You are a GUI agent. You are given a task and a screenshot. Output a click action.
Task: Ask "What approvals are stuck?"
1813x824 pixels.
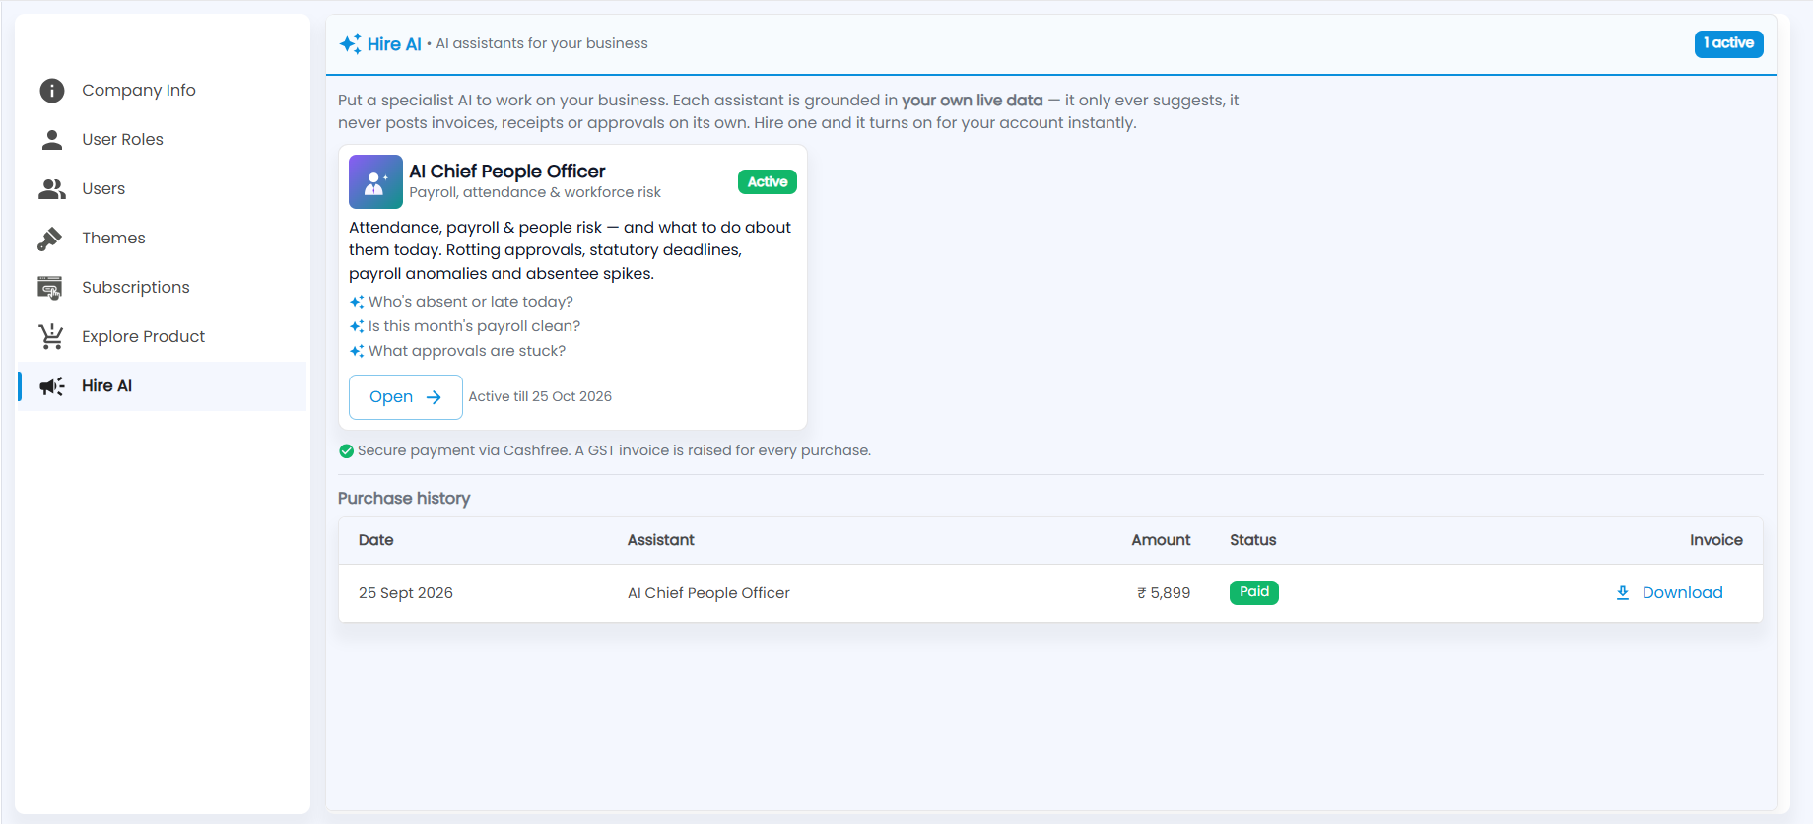[x=467, y=351]
